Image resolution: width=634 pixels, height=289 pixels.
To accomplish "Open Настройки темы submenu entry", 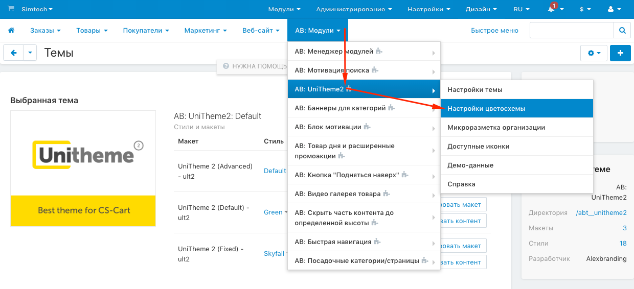I will tap(517, 89).
